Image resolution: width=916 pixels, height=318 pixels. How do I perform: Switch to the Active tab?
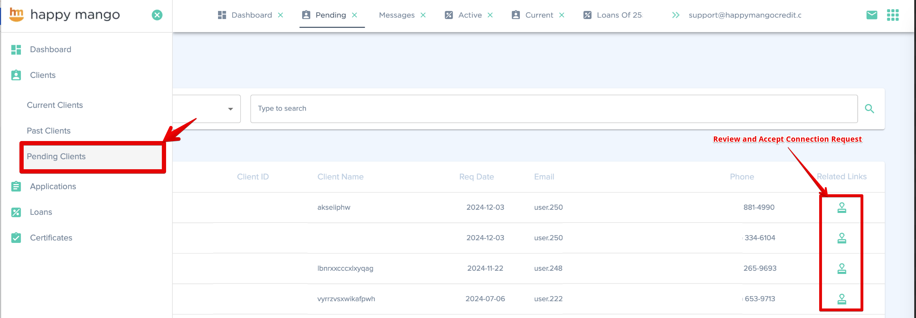click(470, 15)
